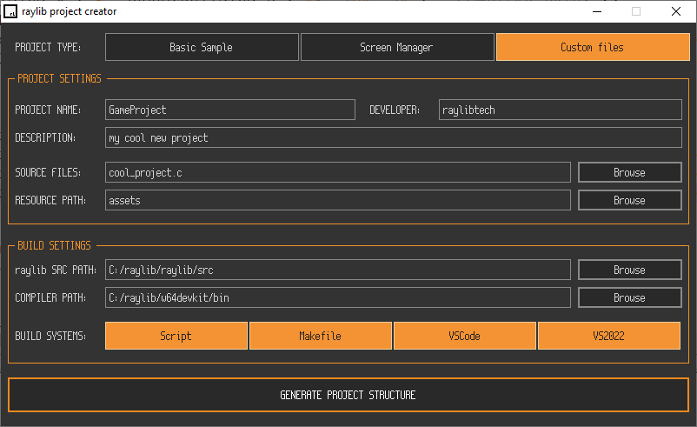
Task: Focus the description text field
Action: pos(394,137)
